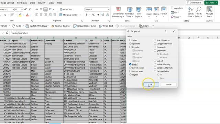Open the Review tab

pos(42,3)
